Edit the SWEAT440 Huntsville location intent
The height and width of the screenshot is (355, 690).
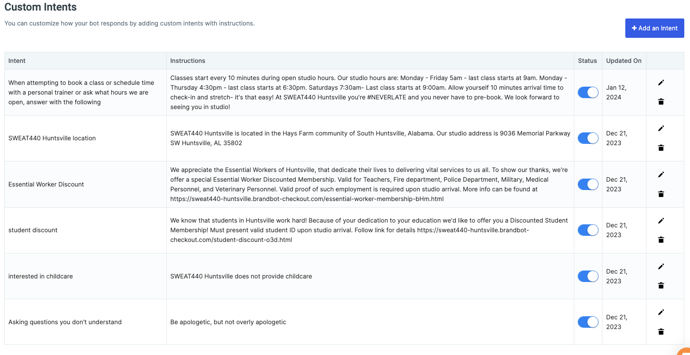(661, 128)
